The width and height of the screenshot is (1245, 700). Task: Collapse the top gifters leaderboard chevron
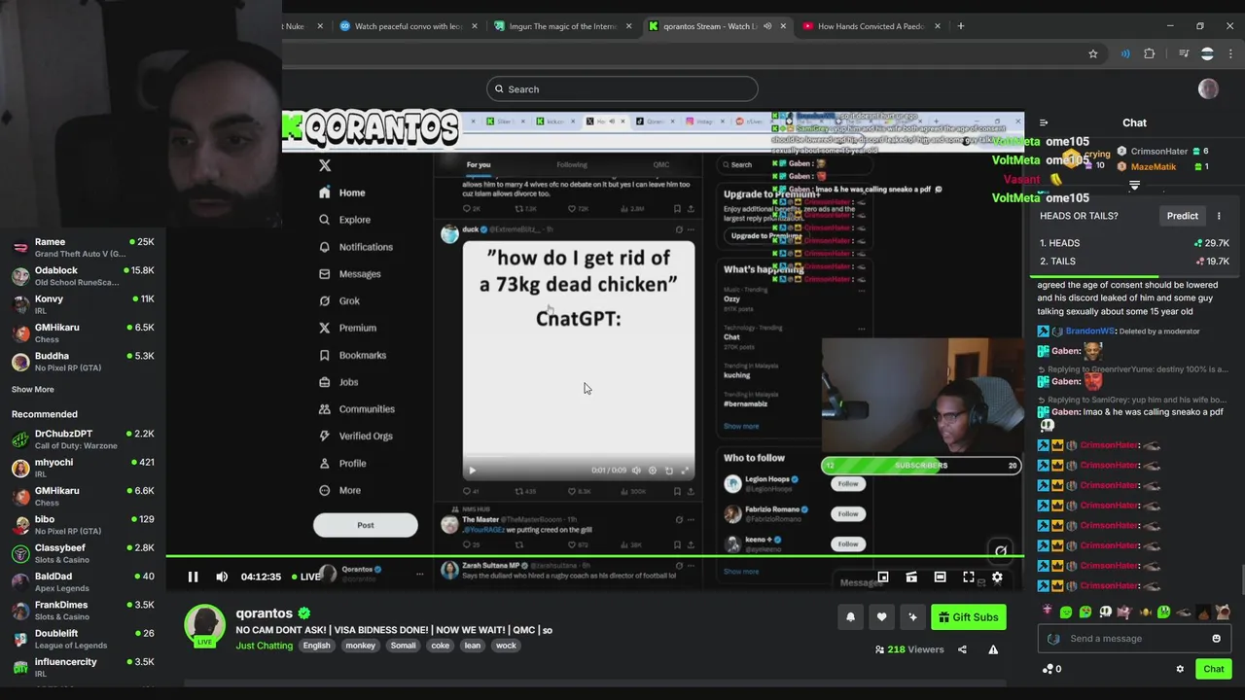(1134, 185)
